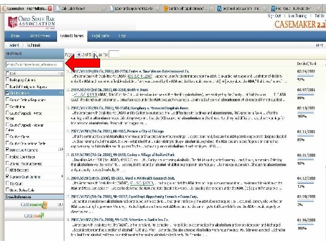
Task: Uncheck the District Court Opinions checkbox
Action: [x=8, y=150]
